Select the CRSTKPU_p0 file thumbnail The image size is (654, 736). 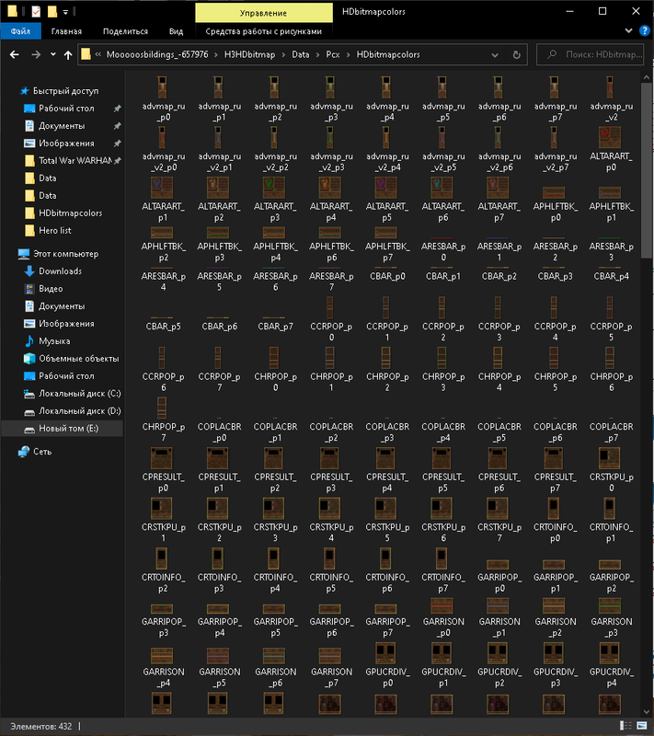pyautogui.click(x=610, y=458)
